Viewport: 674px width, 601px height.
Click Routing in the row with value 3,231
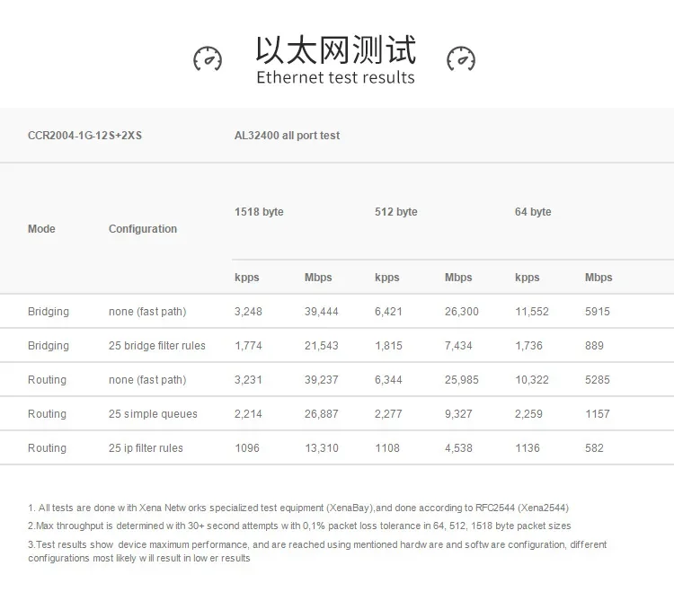tap(48, 380)
